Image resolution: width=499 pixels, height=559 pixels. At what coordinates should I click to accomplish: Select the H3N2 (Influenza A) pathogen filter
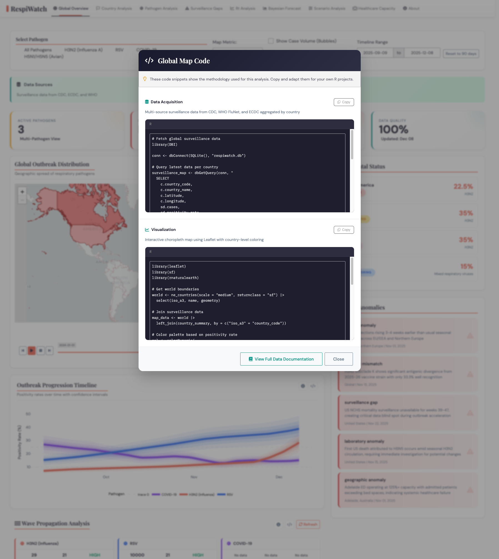(x=83, y=50)
